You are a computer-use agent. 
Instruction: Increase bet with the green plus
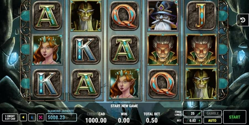coord(199,121)
